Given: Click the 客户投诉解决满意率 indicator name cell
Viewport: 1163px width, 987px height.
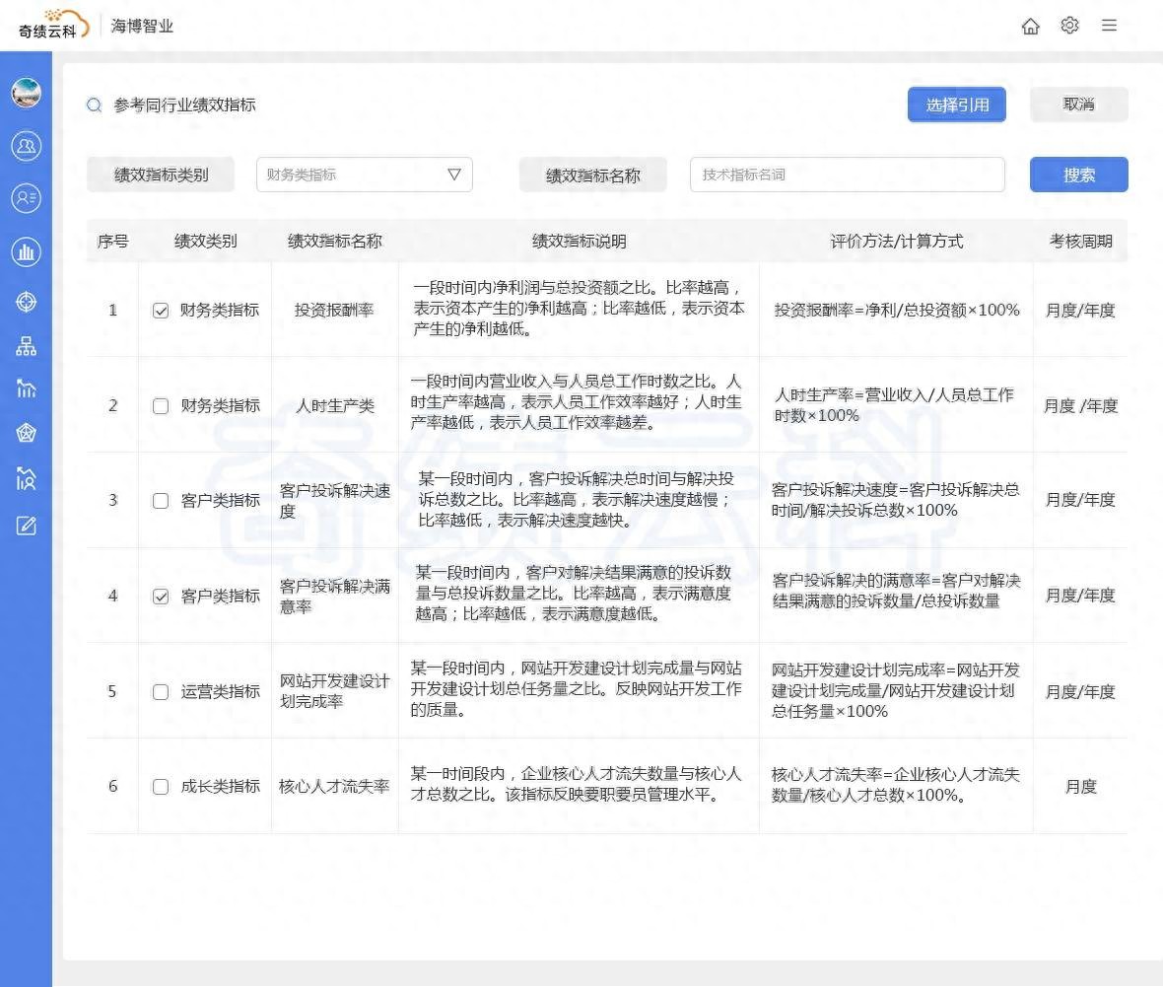Looking at the screenshot, I should pos(334,597).
